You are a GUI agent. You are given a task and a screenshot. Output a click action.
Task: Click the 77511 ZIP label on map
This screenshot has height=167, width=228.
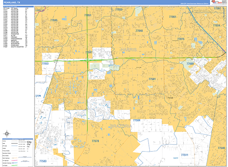184,155
